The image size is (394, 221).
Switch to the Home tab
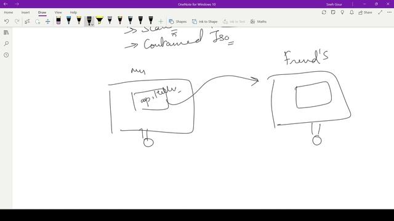(8, 12)
